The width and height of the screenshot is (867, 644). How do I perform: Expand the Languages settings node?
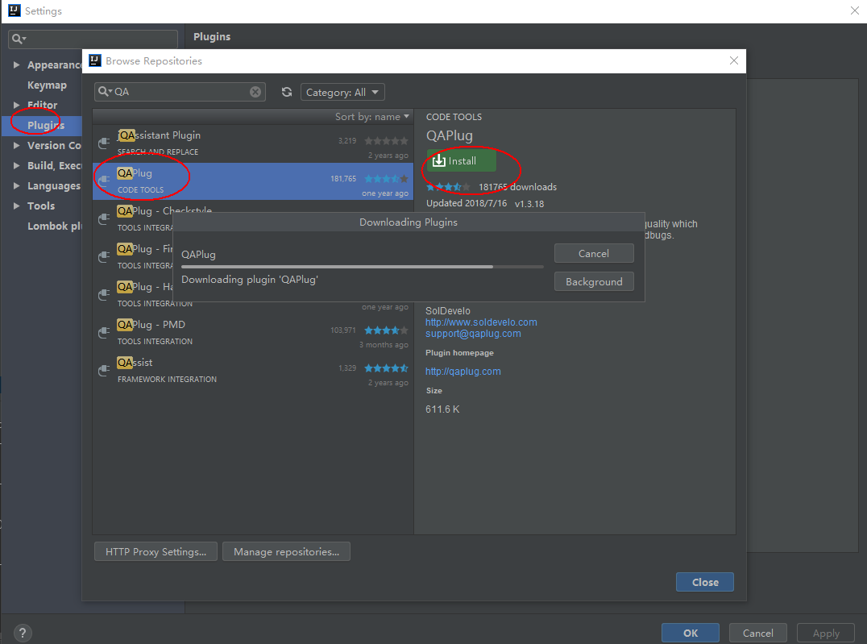coord(17,186)
